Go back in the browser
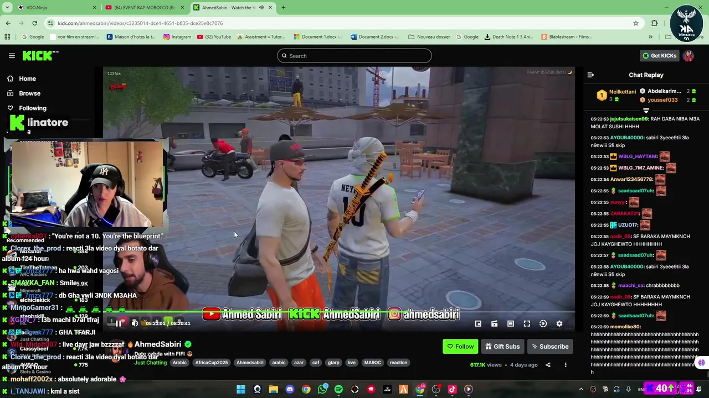The height and width of the screenshot is (398, 709). click(8, 23)
